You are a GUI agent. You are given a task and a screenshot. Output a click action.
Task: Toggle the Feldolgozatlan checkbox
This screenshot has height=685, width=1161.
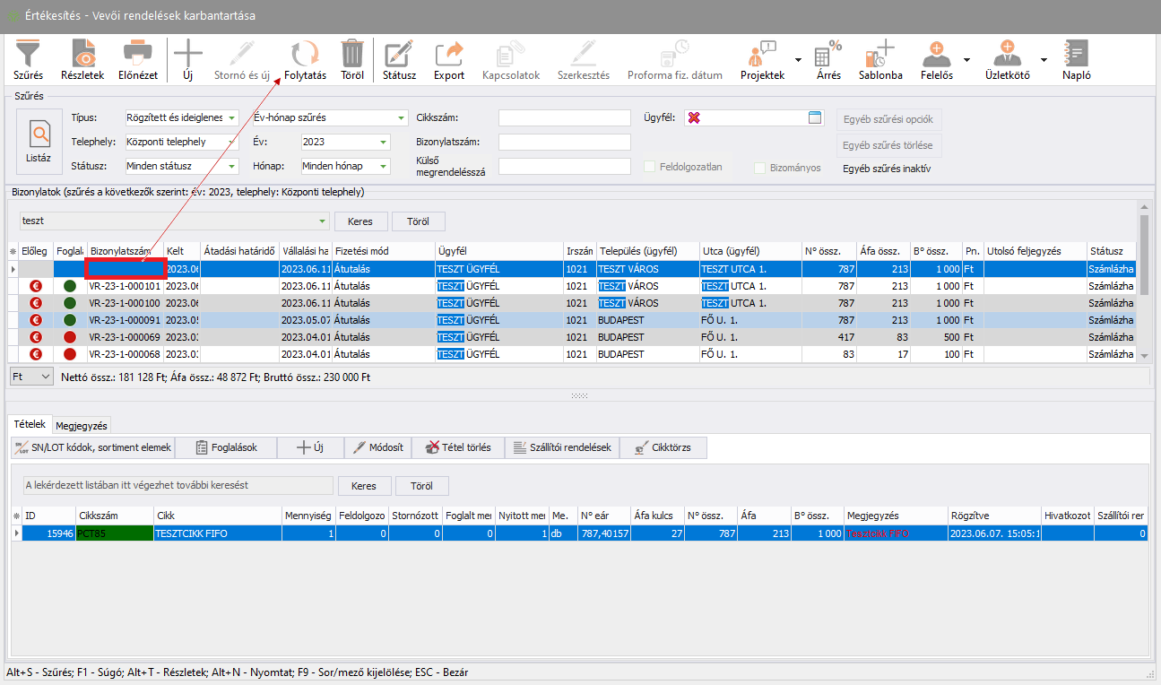(x=650, y=167)
